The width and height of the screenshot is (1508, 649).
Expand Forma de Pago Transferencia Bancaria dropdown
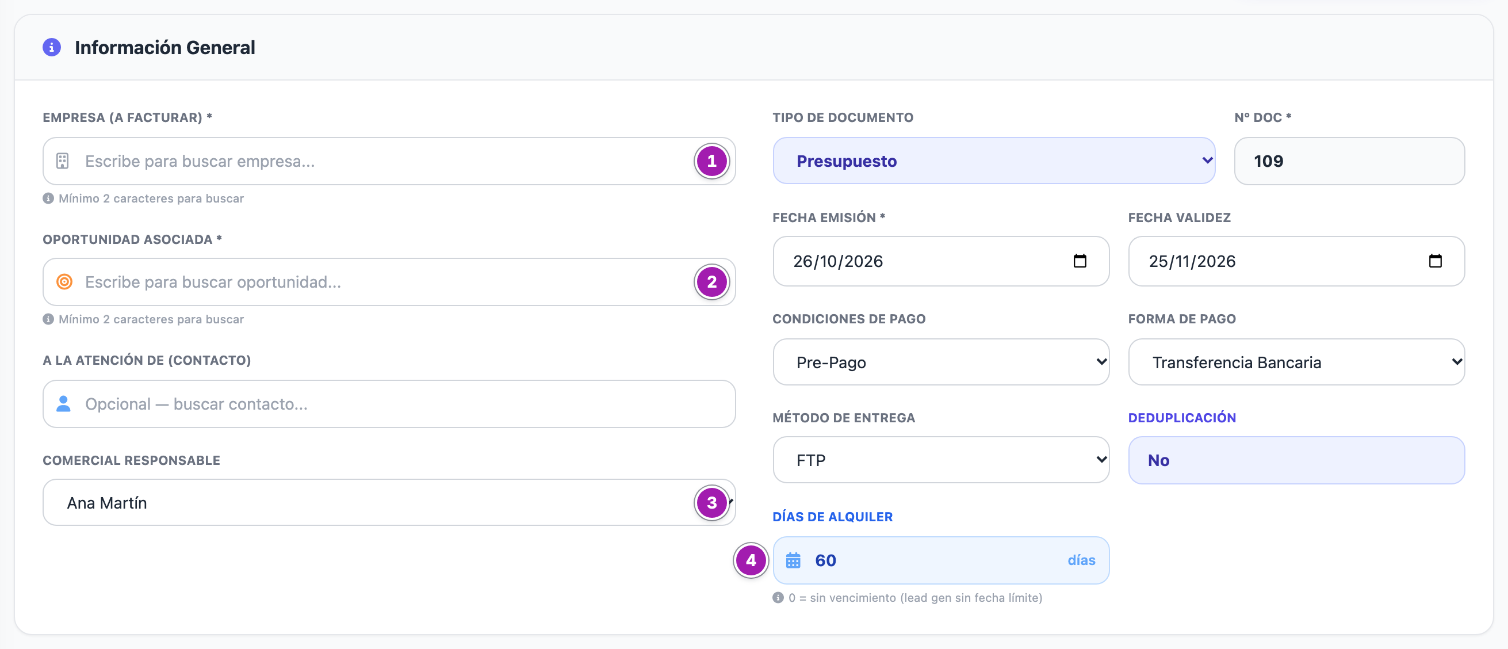point(1296,362)
